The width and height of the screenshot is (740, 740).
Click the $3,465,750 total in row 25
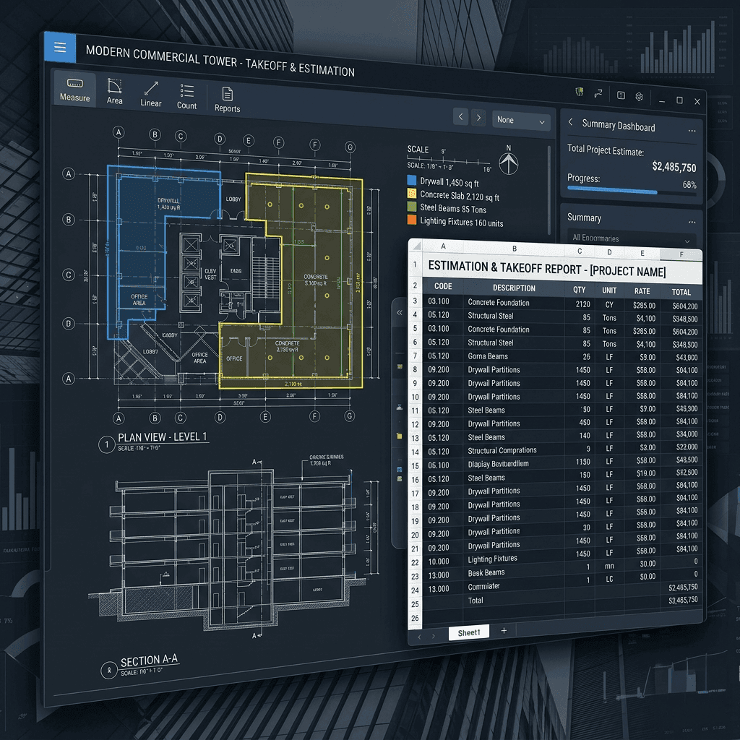(682, 601)
